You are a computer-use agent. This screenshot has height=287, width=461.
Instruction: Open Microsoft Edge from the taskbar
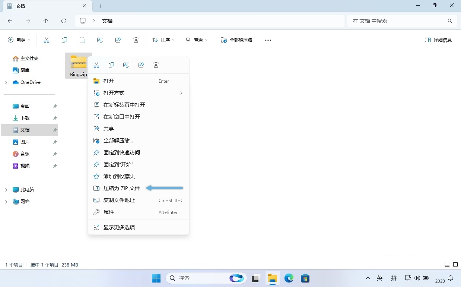(289, 278)
